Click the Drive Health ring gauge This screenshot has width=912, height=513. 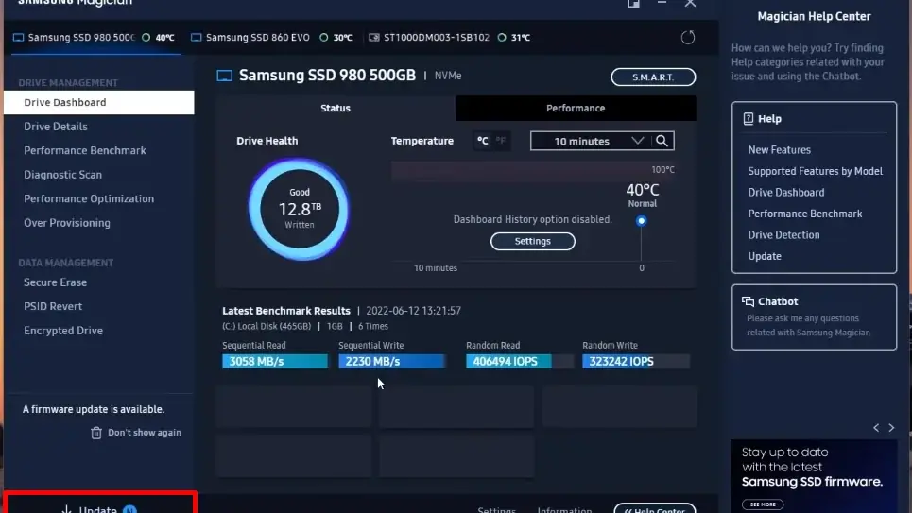coord(299,209)
